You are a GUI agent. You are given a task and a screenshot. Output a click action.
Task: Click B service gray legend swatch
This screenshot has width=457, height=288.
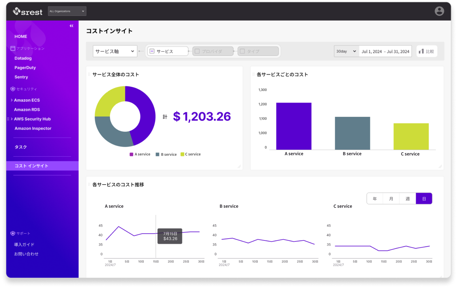point(158,154)
